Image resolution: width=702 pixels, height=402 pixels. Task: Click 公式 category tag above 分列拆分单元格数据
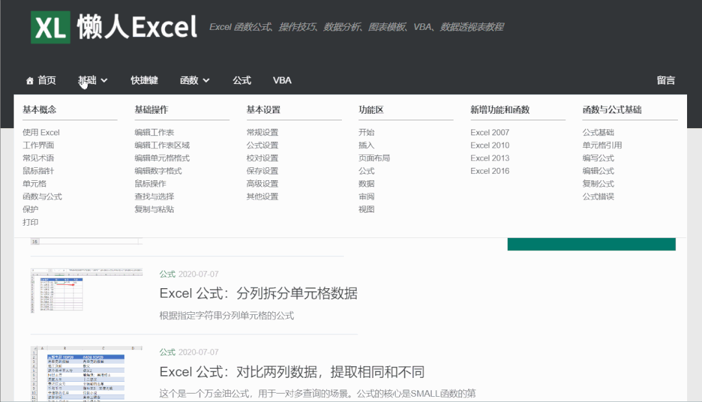(168, 274)
